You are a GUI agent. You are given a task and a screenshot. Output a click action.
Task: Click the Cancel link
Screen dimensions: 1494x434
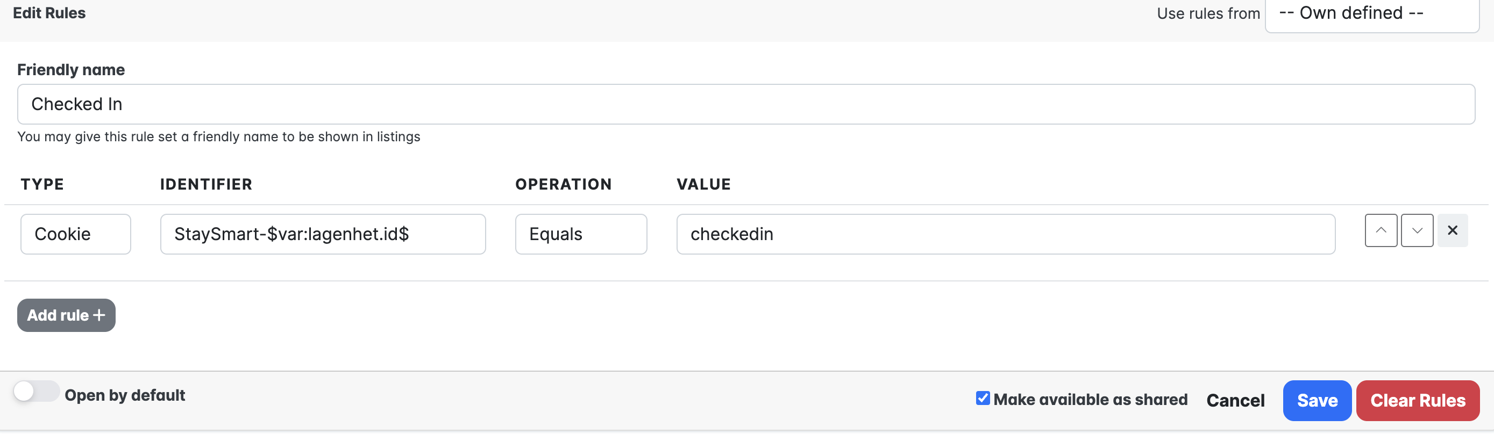pos(1235,400)
